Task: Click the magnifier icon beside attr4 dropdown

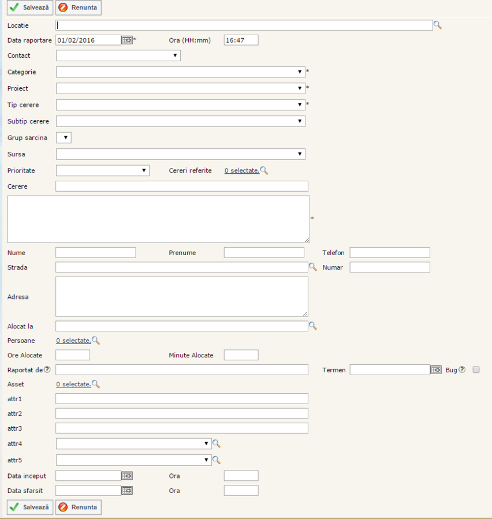Action: (x=217, y=443)
